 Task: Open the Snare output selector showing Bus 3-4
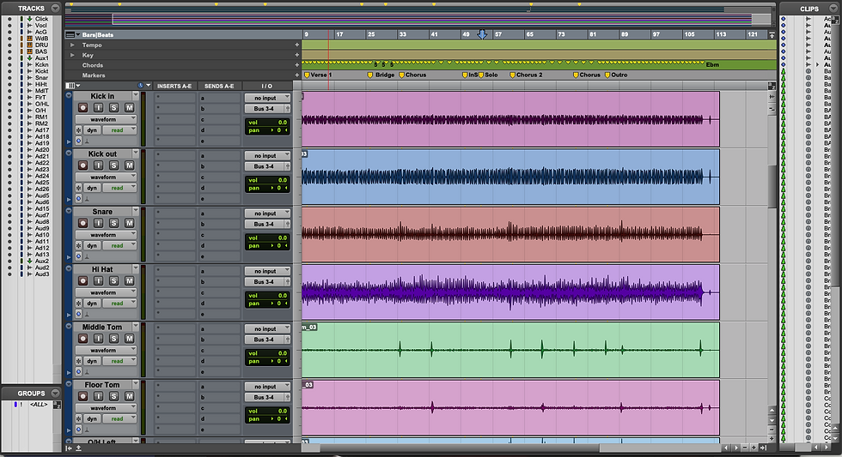265,224
